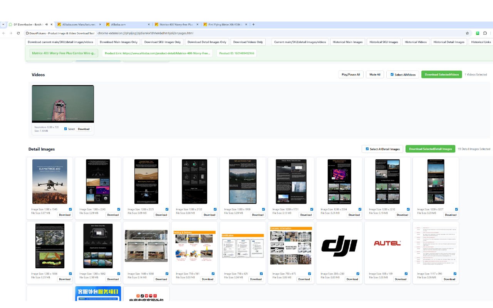Switch to Alibaba.com Manufacturers tab
The width and height of the screenshot is (493, 308).
tap(79, 24)
